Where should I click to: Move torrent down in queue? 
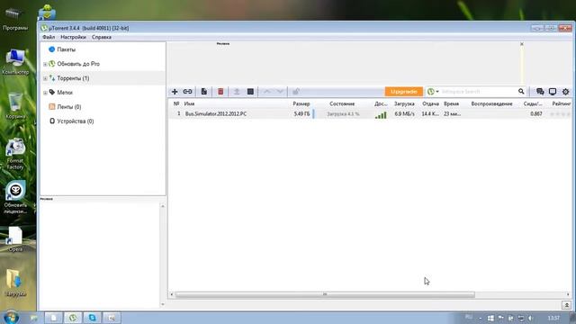[x=280, y=92]
